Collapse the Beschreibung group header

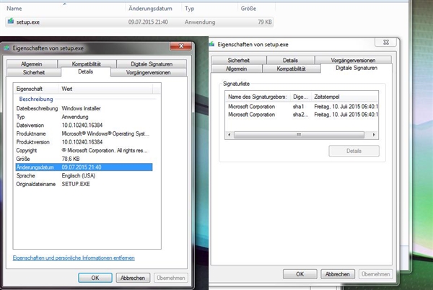35,98
